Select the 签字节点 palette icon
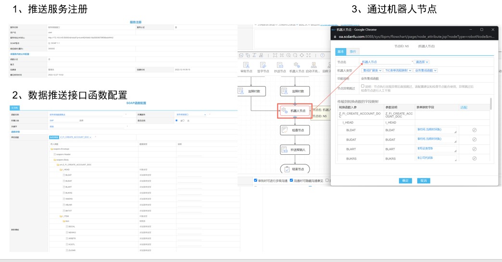The image size is (502, 262). pyautogui.click(x=263, y=65)
